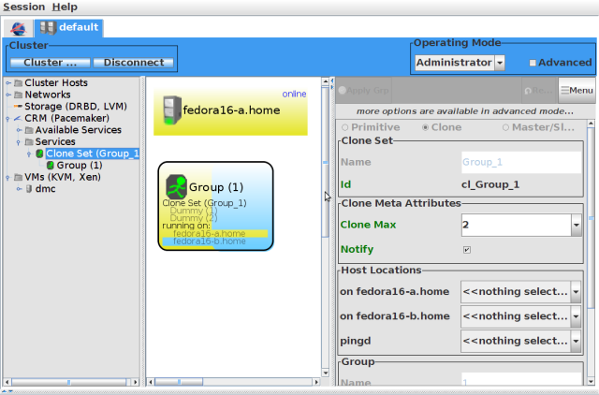Click the CRM (Pacemaker) icon
This screenshot has width=599, height=395.
point(18,118)
